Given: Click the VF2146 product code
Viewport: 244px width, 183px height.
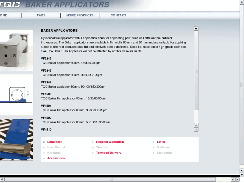Looking at the screenshot, I should (x=46, y=71).
